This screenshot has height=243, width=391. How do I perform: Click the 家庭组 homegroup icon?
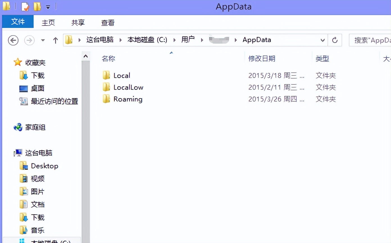click(18, 127)
